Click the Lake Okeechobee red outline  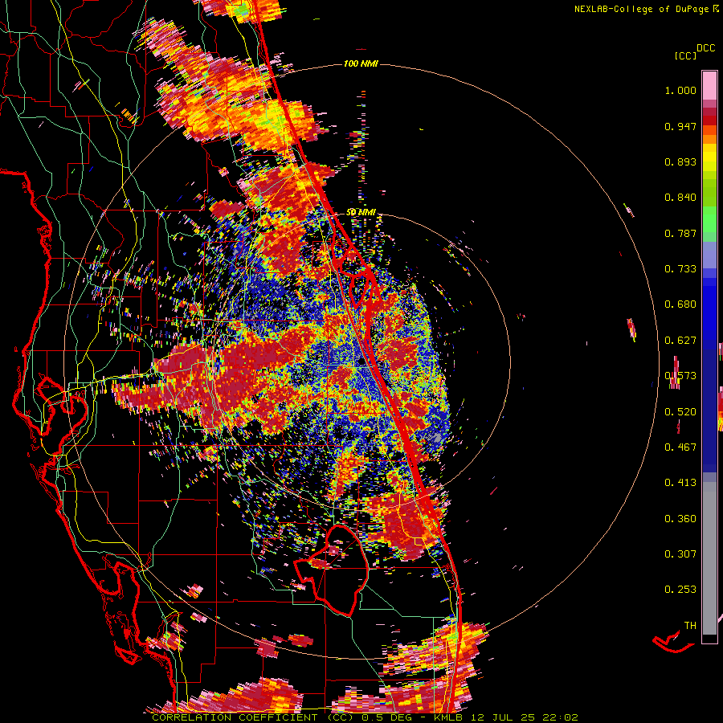coord(331,571)
